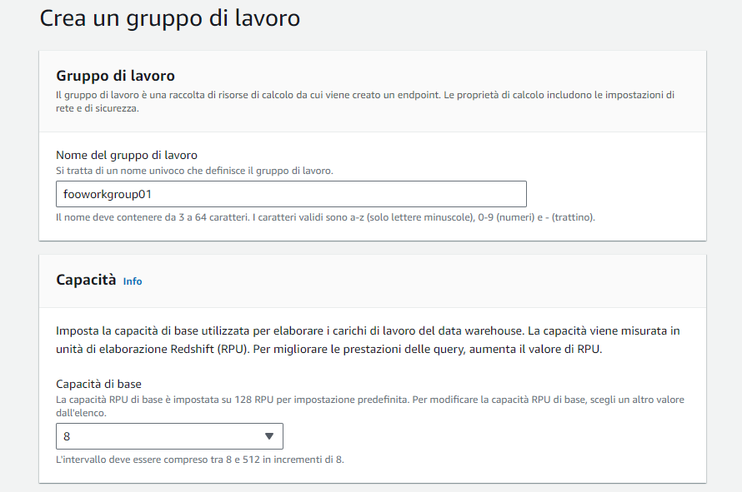
Task: Open the Info link next to Capacità
Action: [x=133, y=281]
